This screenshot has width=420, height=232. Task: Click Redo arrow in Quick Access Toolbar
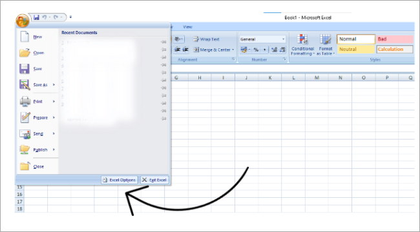click(56, 17)
